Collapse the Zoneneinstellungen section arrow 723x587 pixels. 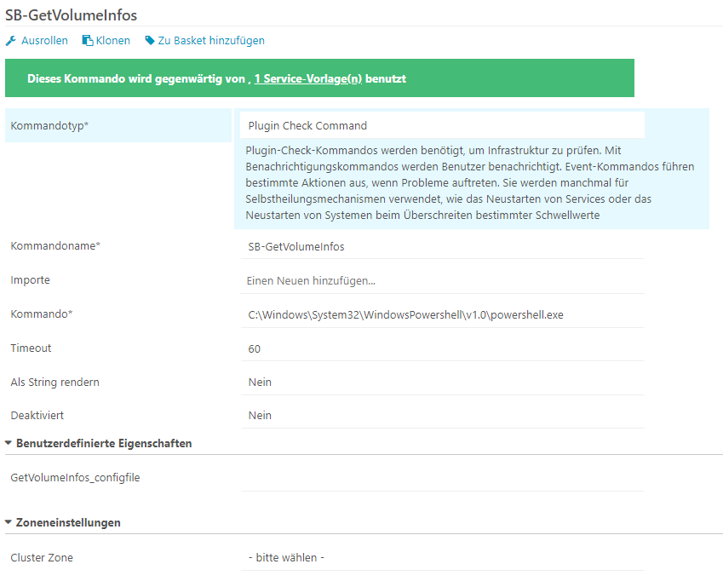(x=9, y=522)
